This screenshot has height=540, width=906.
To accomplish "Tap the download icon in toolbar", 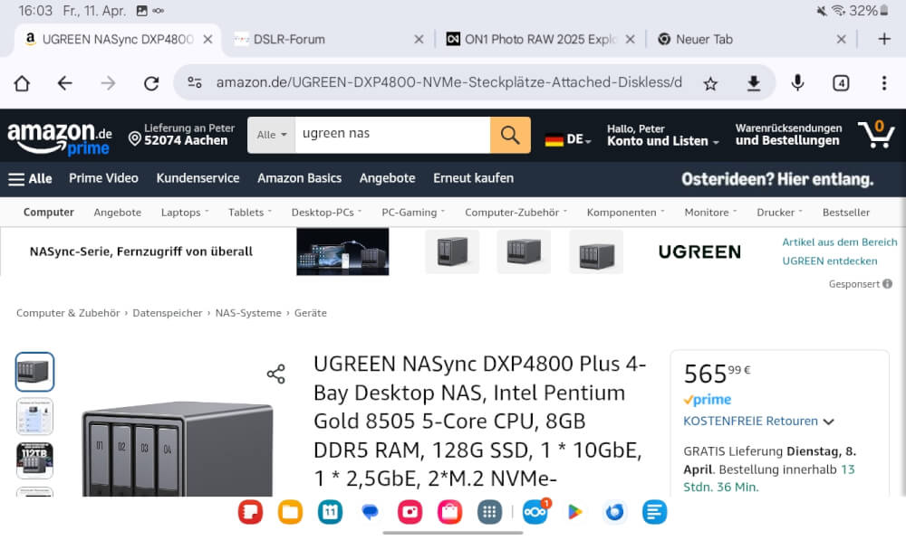I will pyautogui.click(x=754, y=83).
